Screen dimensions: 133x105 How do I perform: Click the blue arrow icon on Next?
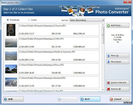[82, 99]
